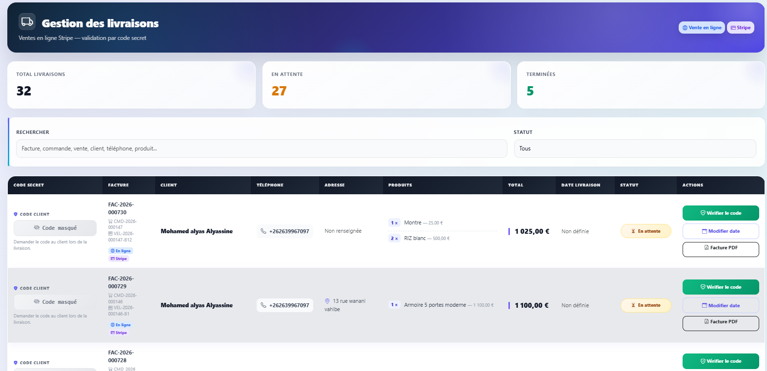Open the Statut dropdown showing Tous

pyautogui.click(x=635, y=148)
